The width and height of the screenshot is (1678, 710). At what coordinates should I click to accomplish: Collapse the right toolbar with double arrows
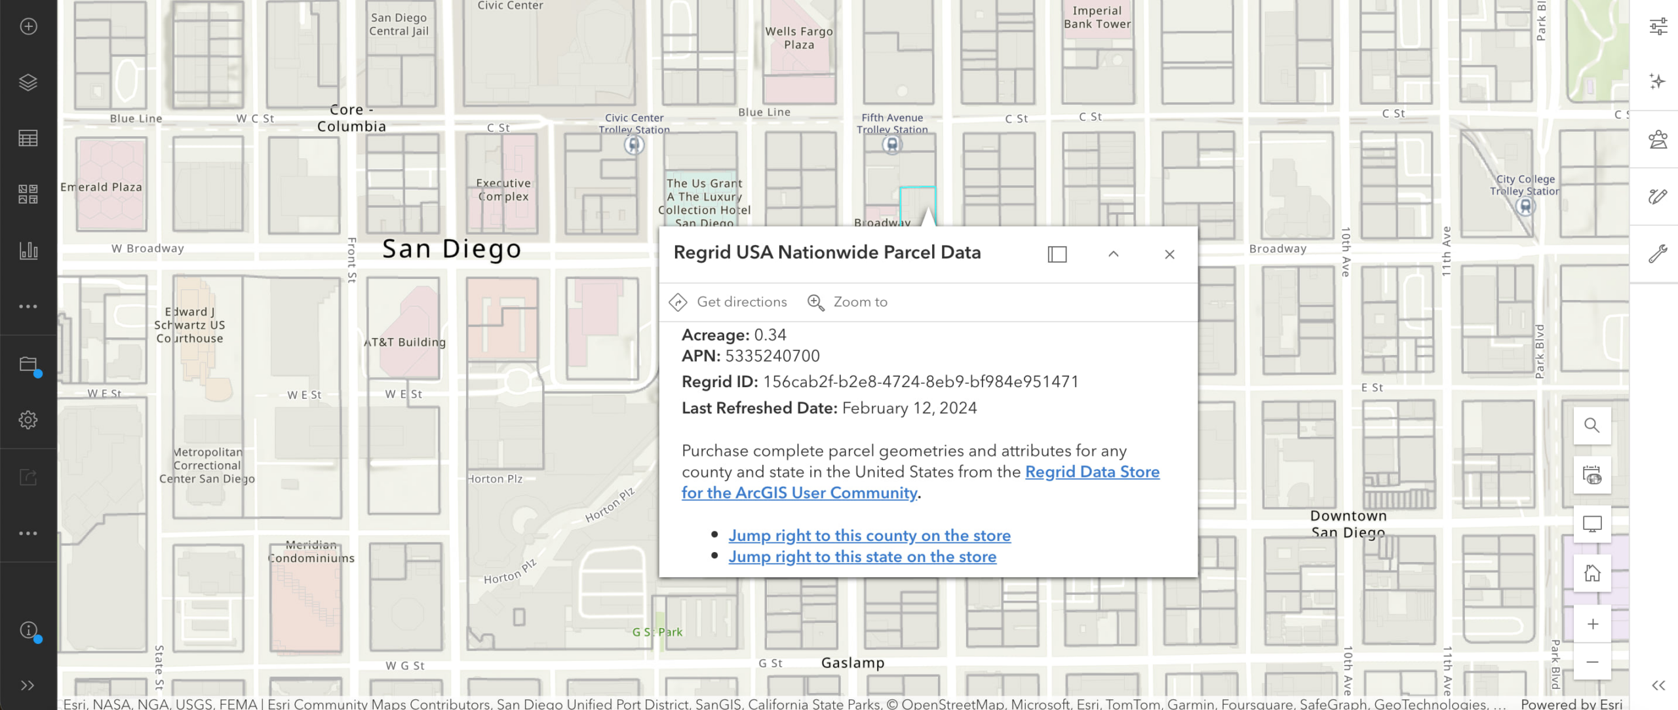click(1660, 685)
